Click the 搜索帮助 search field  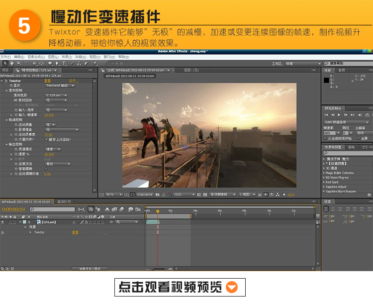348,64
